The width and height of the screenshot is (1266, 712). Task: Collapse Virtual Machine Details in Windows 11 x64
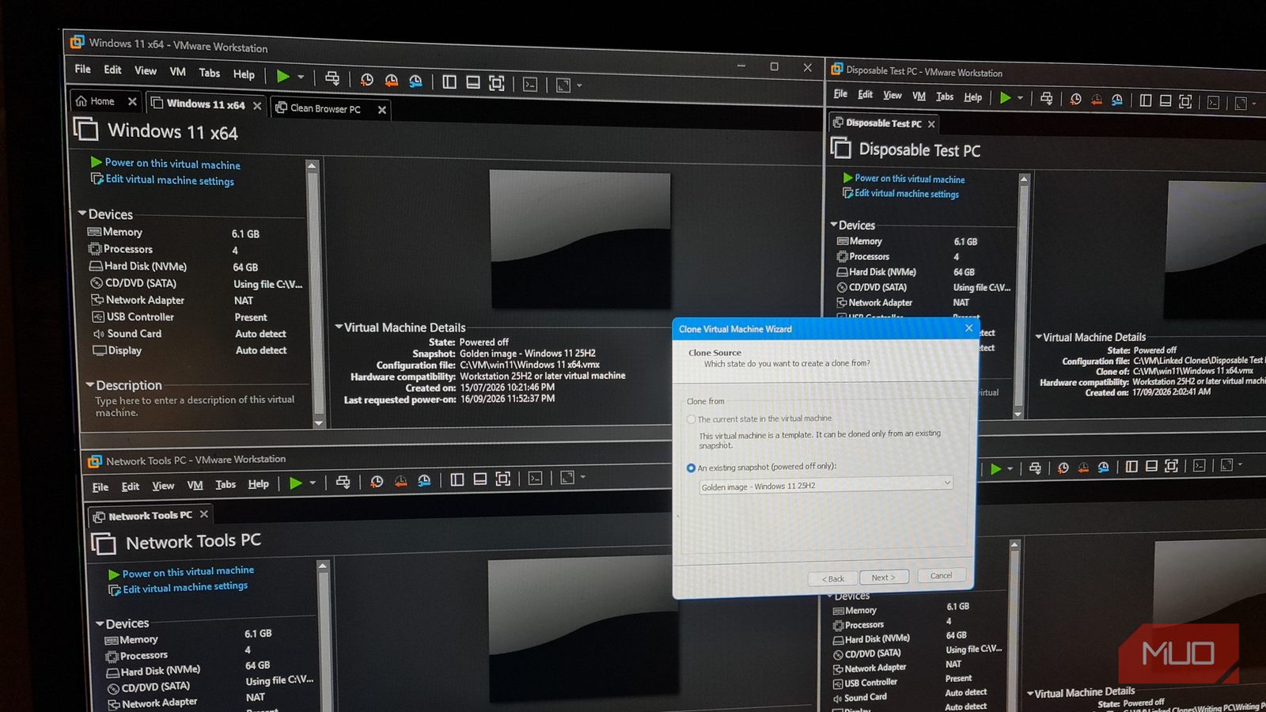click(339, 327)
